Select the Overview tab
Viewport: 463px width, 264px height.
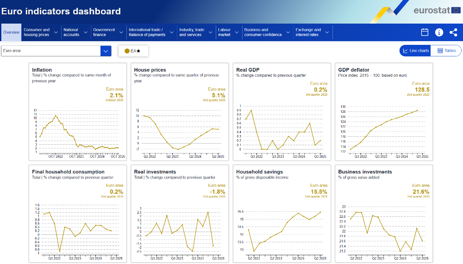pos(11,32)
